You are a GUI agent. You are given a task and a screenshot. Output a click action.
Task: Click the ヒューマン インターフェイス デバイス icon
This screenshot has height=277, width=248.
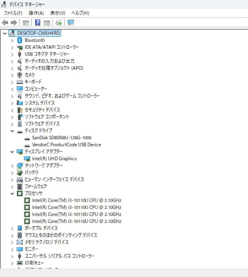(x=19, y=180)
